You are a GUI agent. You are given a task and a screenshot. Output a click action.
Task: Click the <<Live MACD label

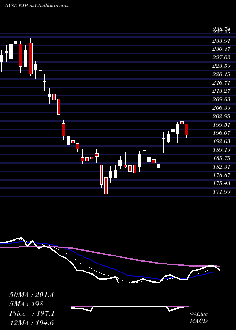point(199,318)
